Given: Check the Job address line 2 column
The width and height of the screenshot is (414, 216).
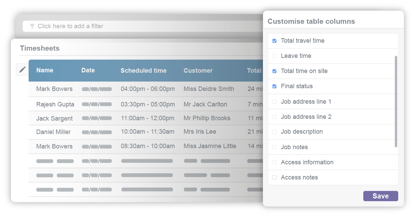Looking at the screenshot, I should 274,116.
